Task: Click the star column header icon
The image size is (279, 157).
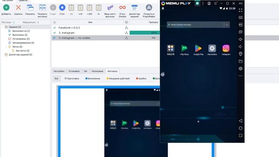Action: pyautogui.click(x=54, y=22)
